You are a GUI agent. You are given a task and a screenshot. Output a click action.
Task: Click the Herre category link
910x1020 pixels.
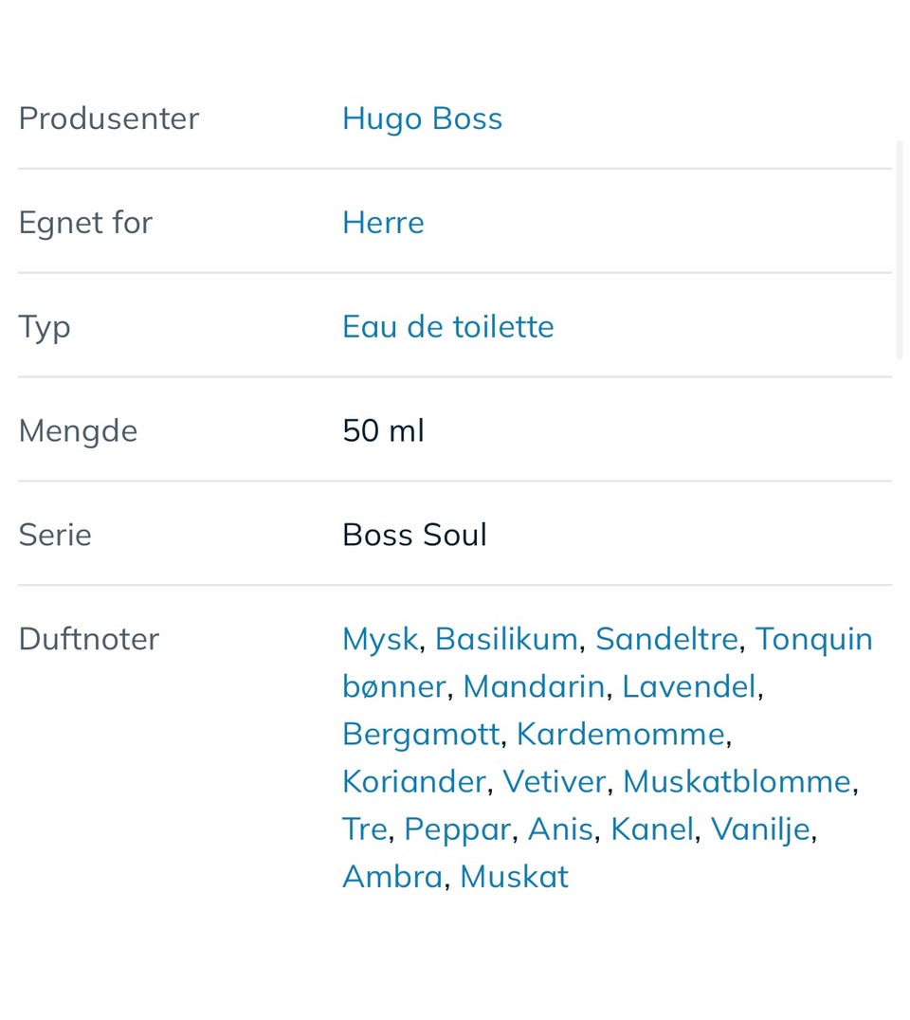point(383,223)
